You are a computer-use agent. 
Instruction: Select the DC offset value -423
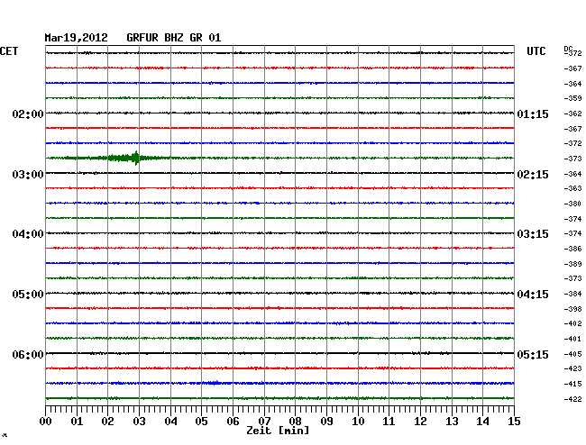pos(572,368)
